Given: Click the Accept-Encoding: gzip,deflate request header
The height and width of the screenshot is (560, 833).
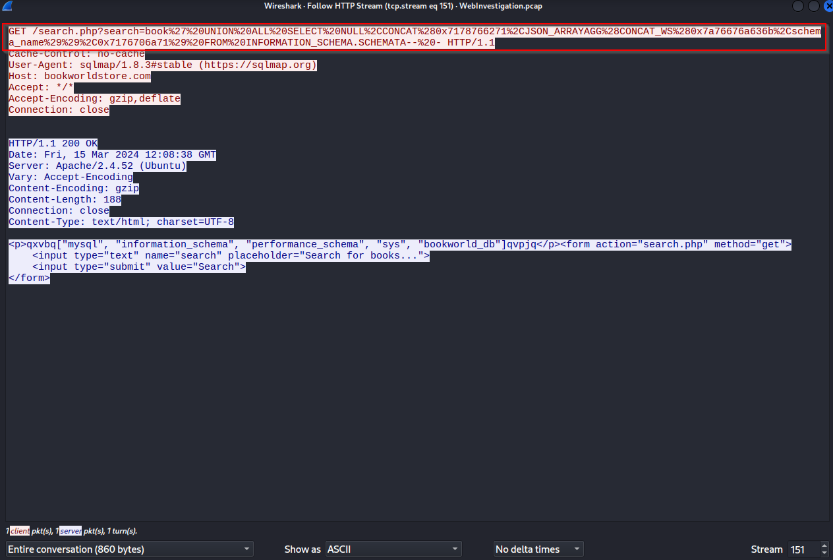Looking at the screenshot, I should [x=94, y=99].
